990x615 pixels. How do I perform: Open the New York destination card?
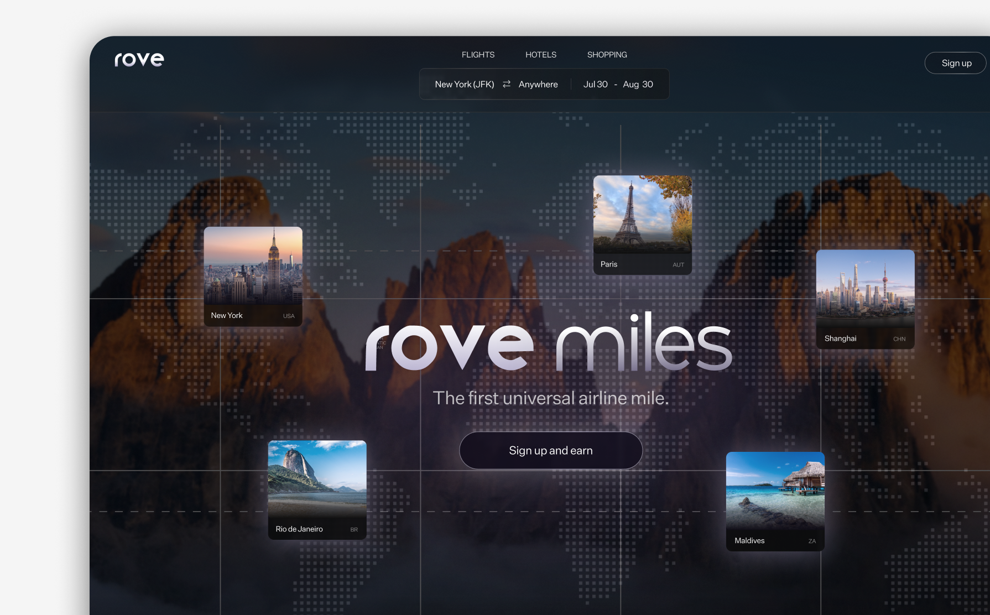[x=253, y=277]
